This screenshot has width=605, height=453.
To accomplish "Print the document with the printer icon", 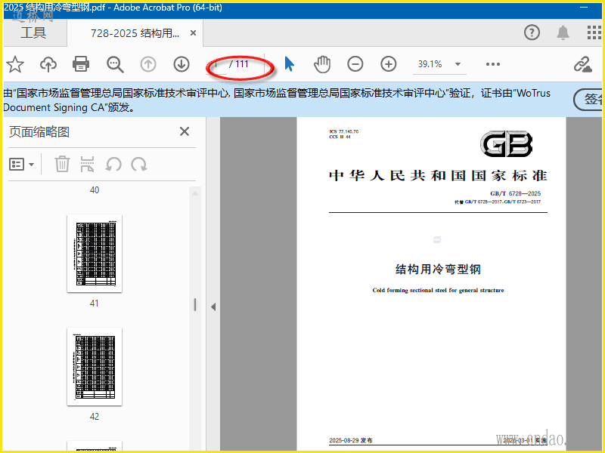I will (81, 64).
